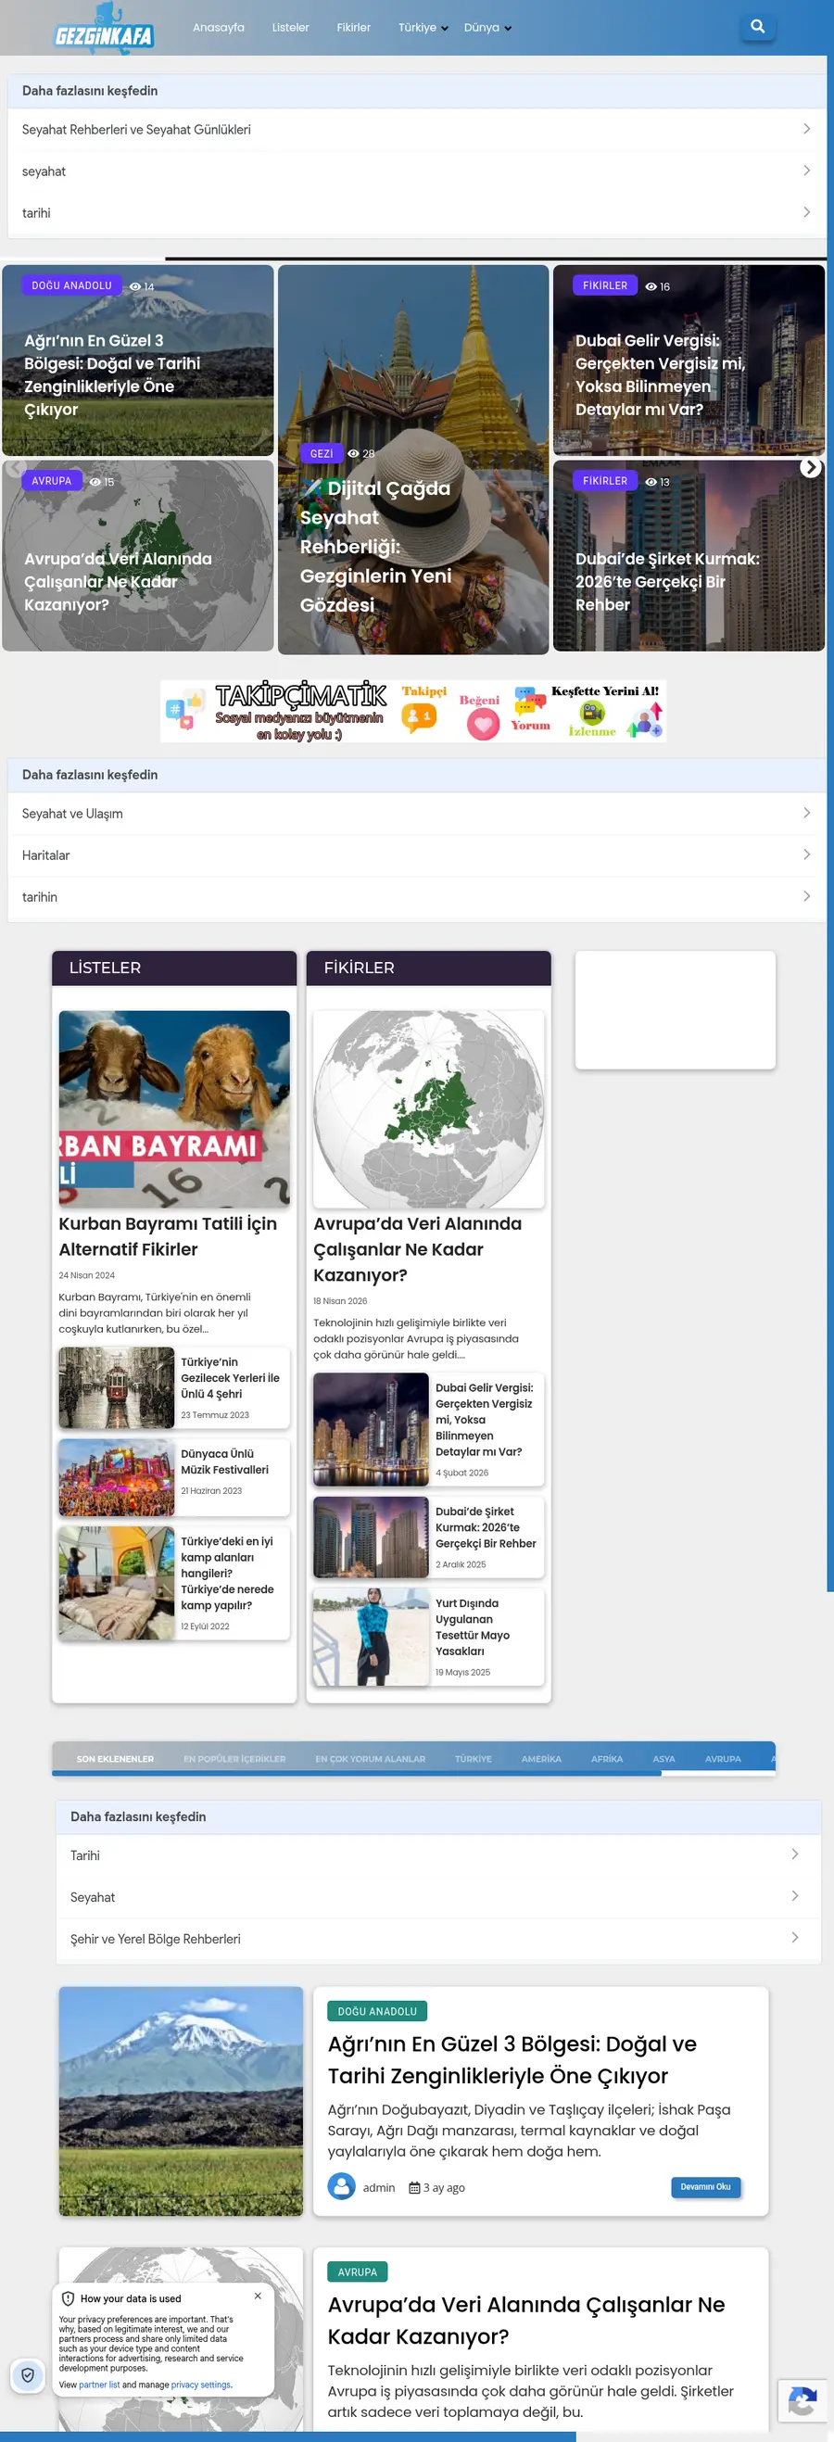Go to Anasayfa in navigation
Viewport: 834px width, 2442px height.
pos(218,28)
